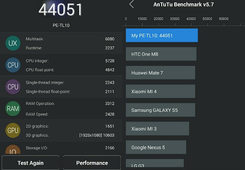Tap the blue CPU icon
245x170 pixels.
pos(13,65)
